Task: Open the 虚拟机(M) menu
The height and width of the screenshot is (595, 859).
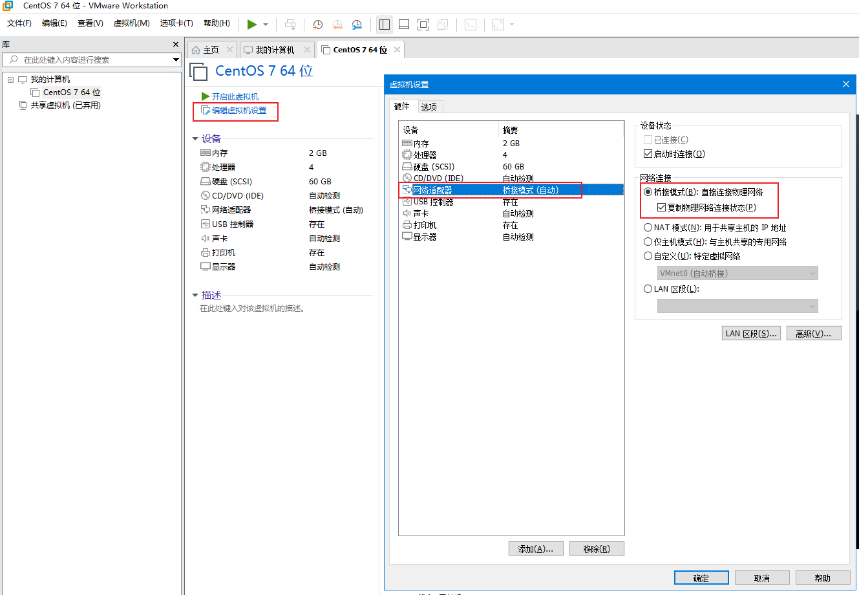Action: pyautogui.click(x=131, y=23)
